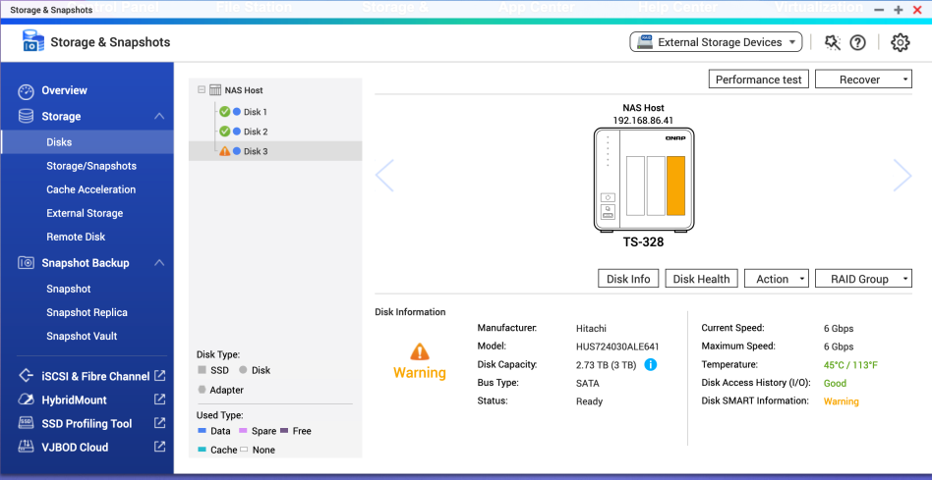Collapse the NAS Host tree node
Screen dimensions: 932x480
click(201, 90)
